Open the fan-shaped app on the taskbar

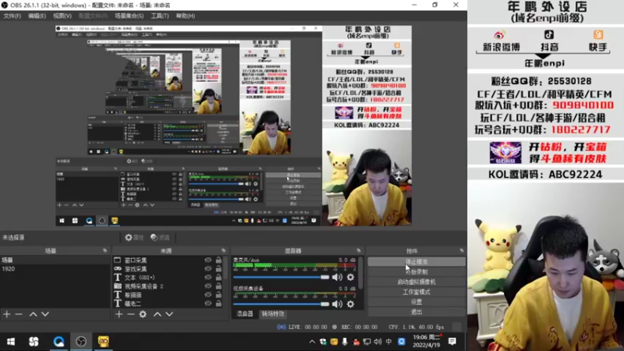coord(34,342)
